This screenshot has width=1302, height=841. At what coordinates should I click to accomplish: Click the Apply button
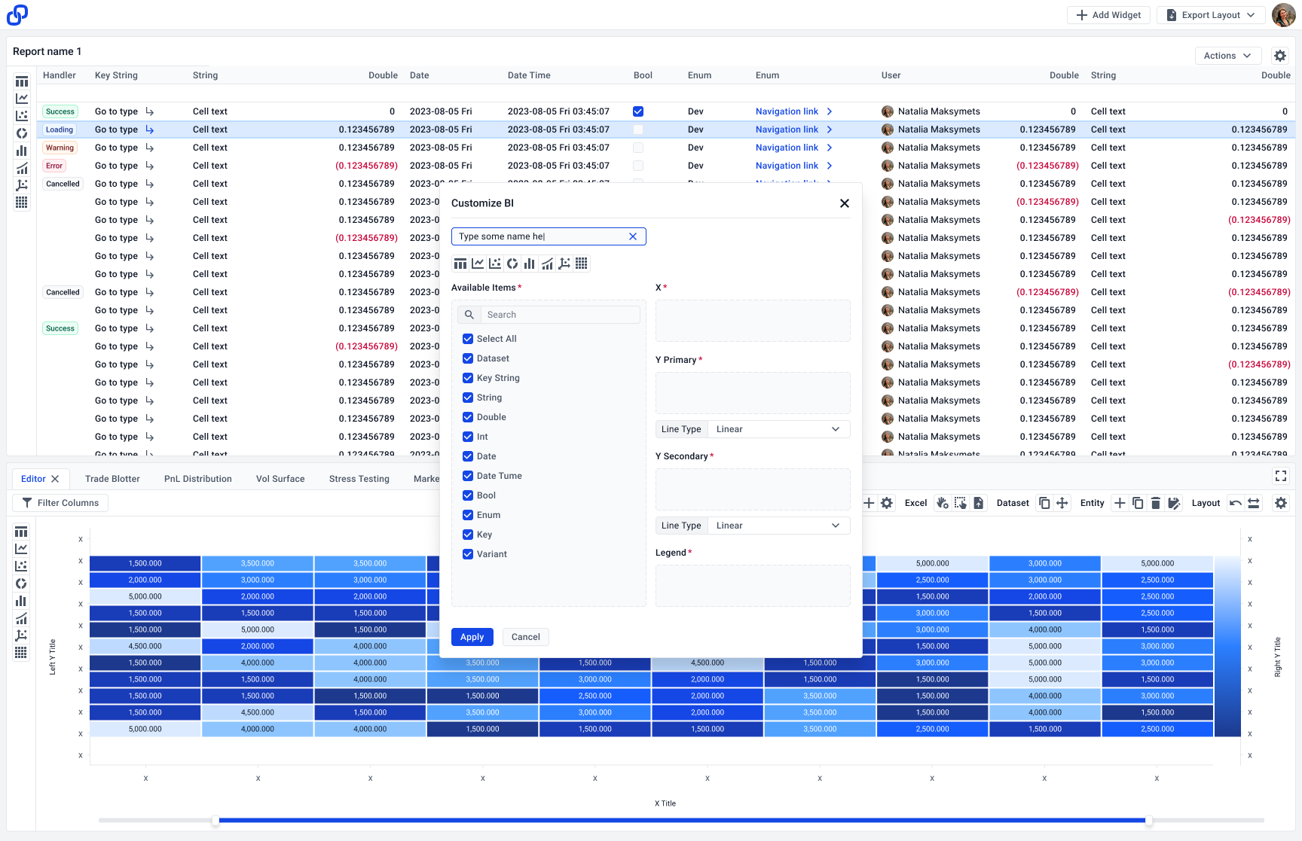pos(472,637)
